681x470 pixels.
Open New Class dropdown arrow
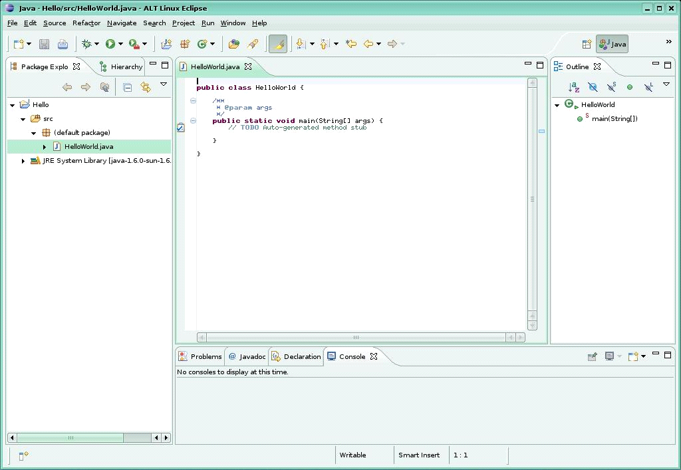pos(212,44)
